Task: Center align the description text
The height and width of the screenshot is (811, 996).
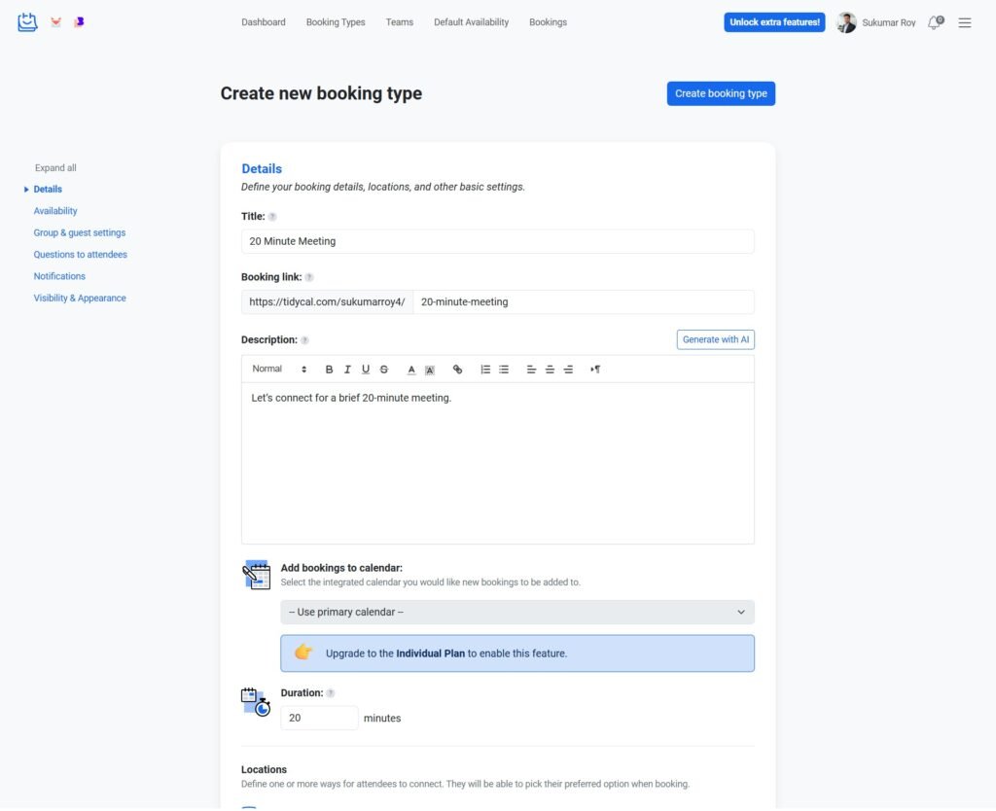Action: pos(550,370)
